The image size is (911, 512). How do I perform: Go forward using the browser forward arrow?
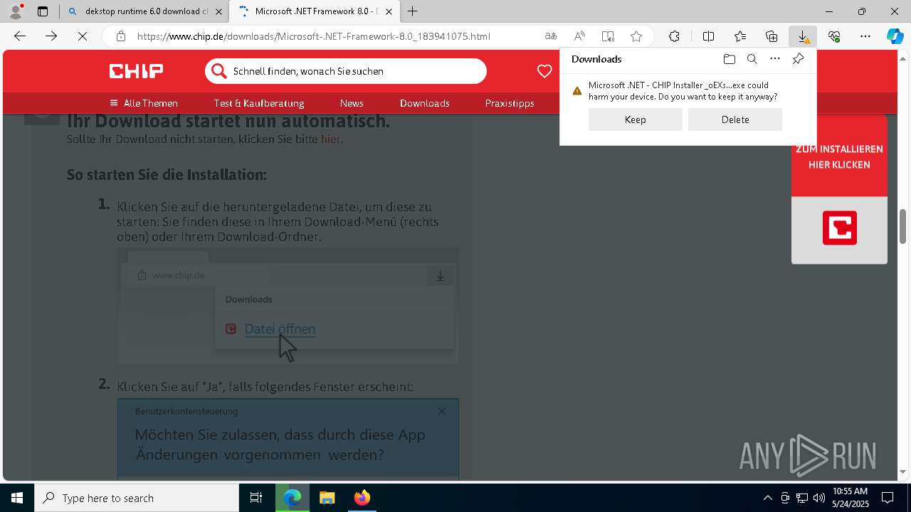click(51, 36)
